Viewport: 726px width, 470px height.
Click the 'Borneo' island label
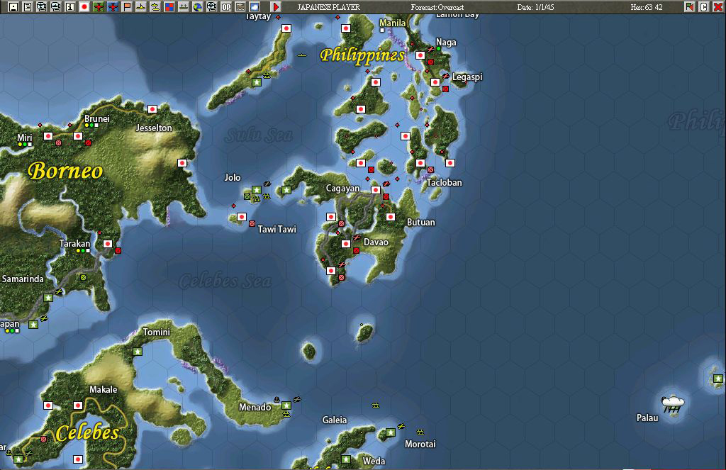point(65,171)
